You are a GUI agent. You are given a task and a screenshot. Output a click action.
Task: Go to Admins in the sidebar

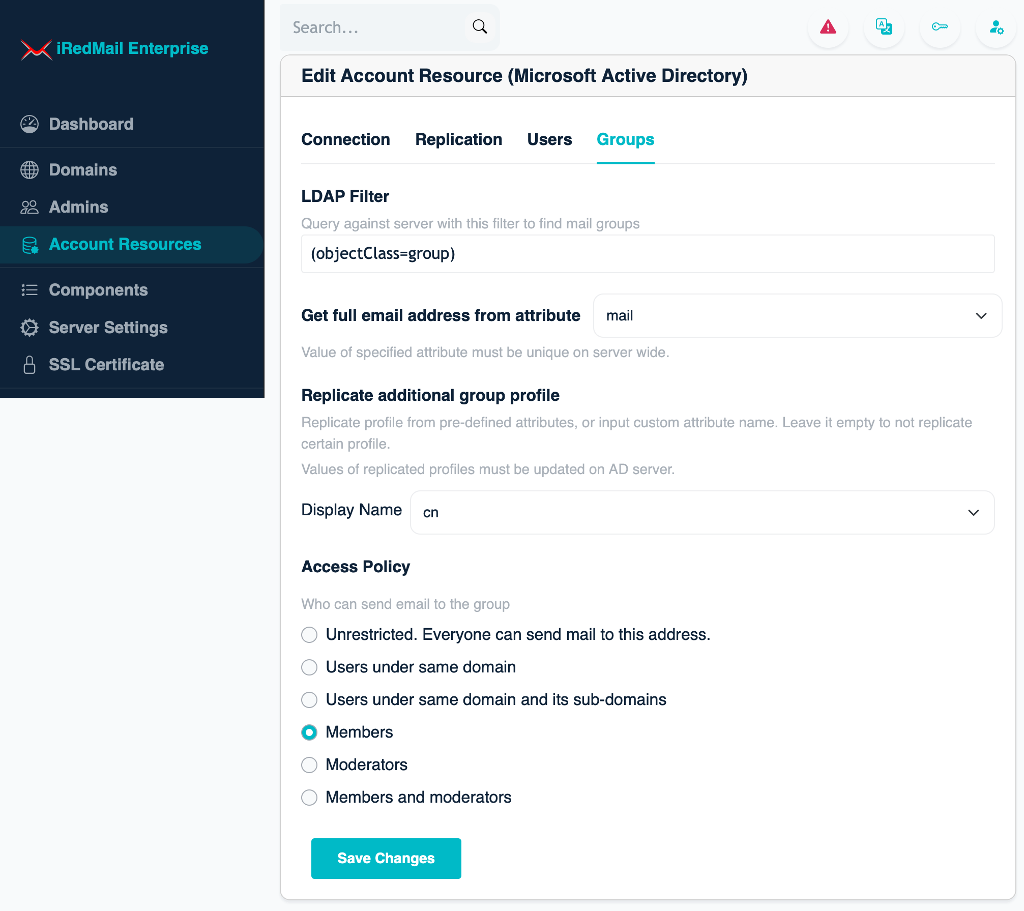click(78, 207)
